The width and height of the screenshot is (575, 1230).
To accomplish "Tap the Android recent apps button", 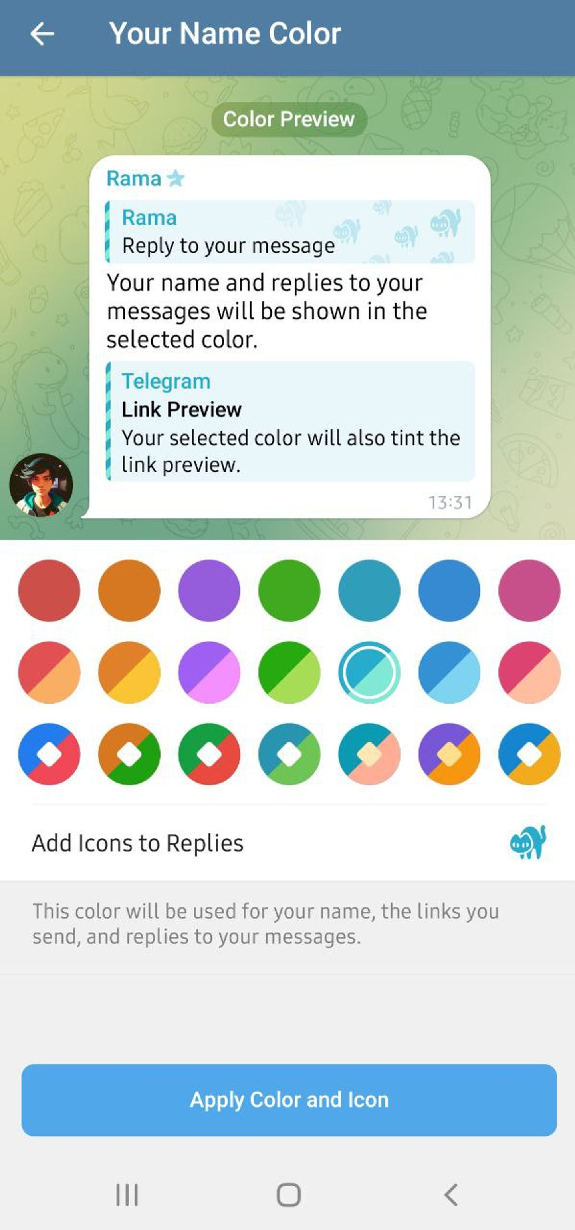I will pyautogui.click(x=127, y=1195).
